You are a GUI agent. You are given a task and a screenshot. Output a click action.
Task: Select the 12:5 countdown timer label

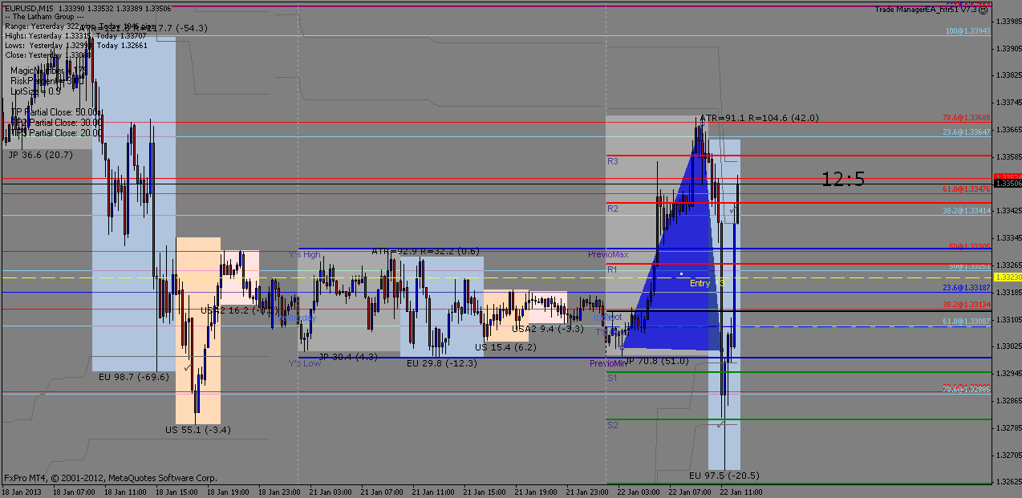click(843, 180)
